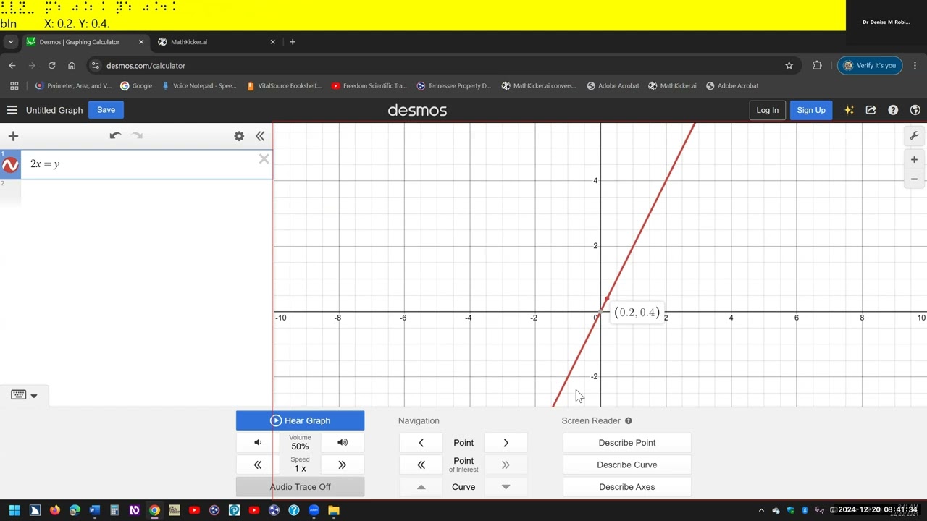Click the Add Item plus icon

13,136
